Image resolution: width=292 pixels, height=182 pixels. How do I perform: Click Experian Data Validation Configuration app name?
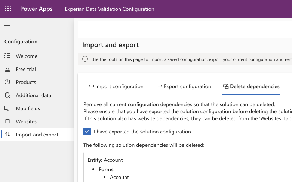pyautogui.click(x=109, y=9)
